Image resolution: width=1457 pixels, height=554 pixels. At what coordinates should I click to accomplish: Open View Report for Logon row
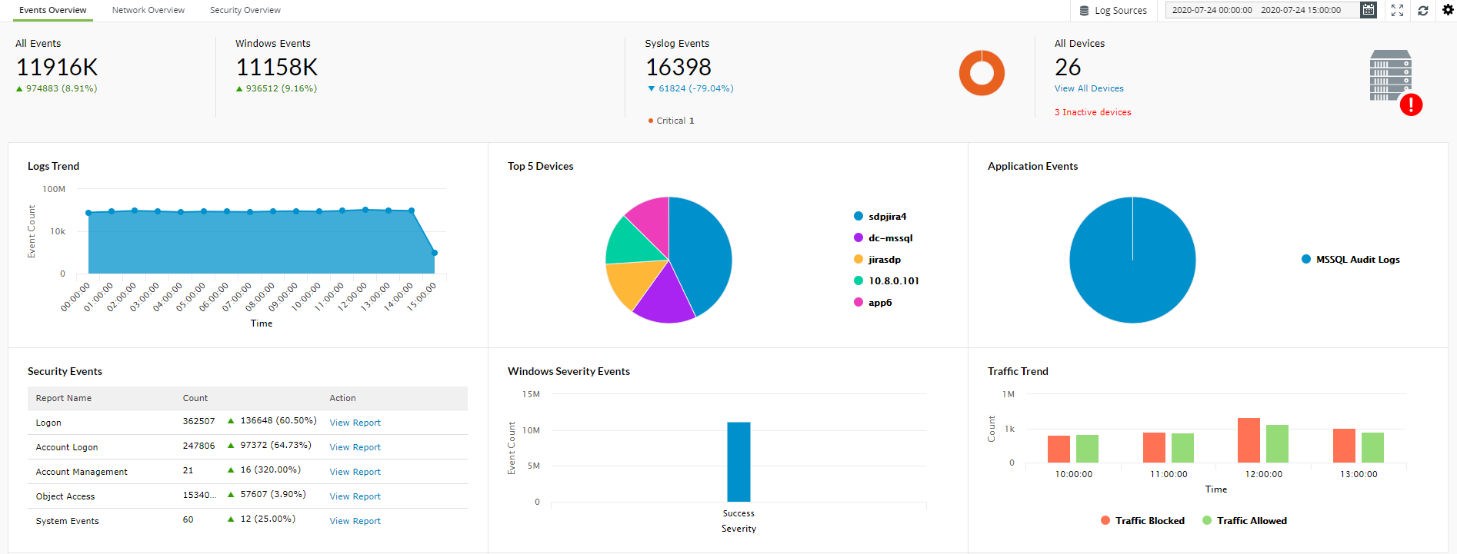[355, 423]
